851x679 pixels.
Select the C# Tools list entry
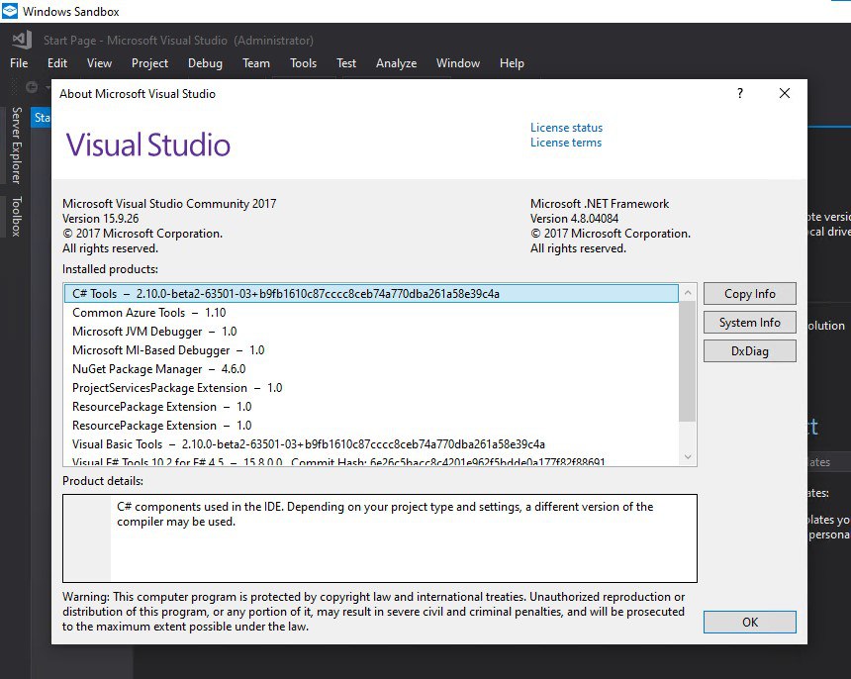(371, 294)
